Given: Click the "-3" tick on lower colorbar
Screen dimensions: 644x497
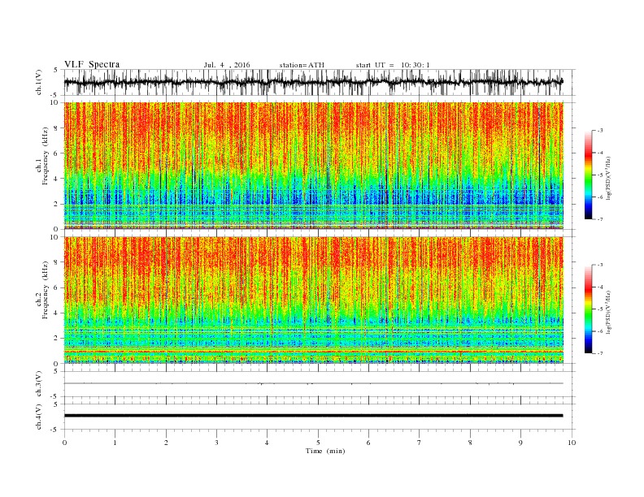Looking at the screenshot, I should coord(600,265).
